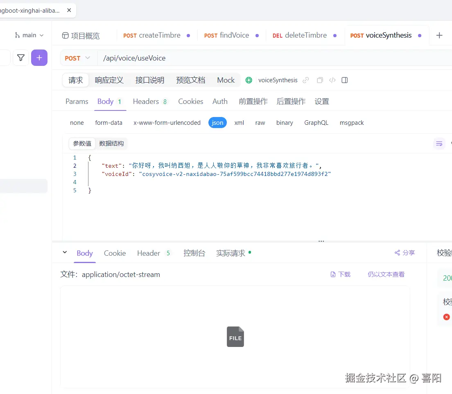This screenshot has width=452, height=394.
Task: Click the 下载 download button
Action: [340, 274]
